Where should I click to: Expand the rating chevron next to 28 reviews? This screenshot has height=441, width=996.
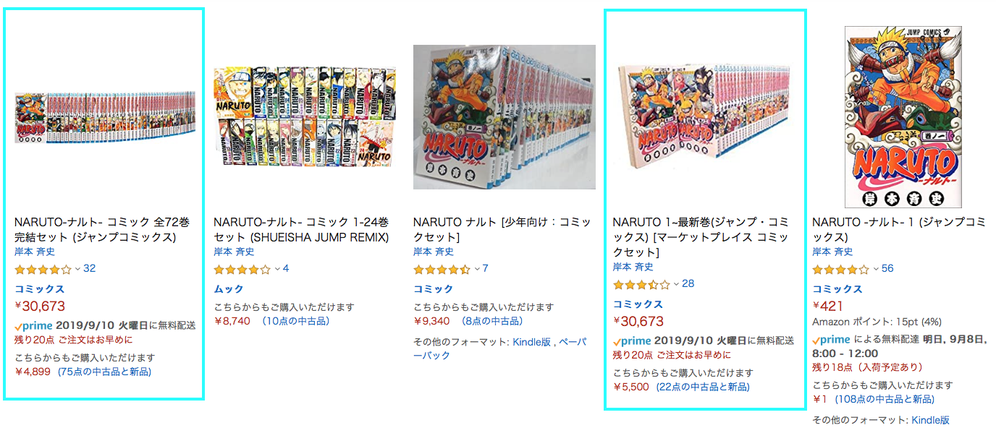675,285
